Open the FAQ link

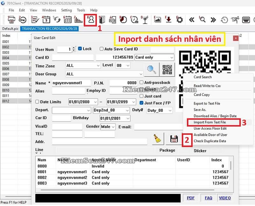point(208,198)
